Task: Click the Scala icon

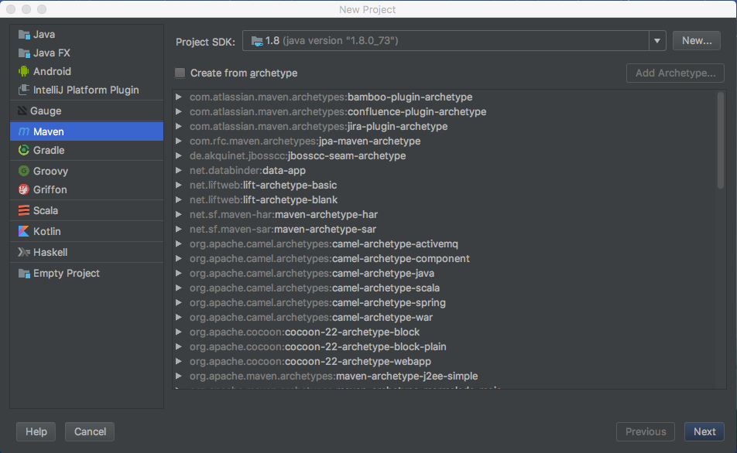Action: [24, 210]
